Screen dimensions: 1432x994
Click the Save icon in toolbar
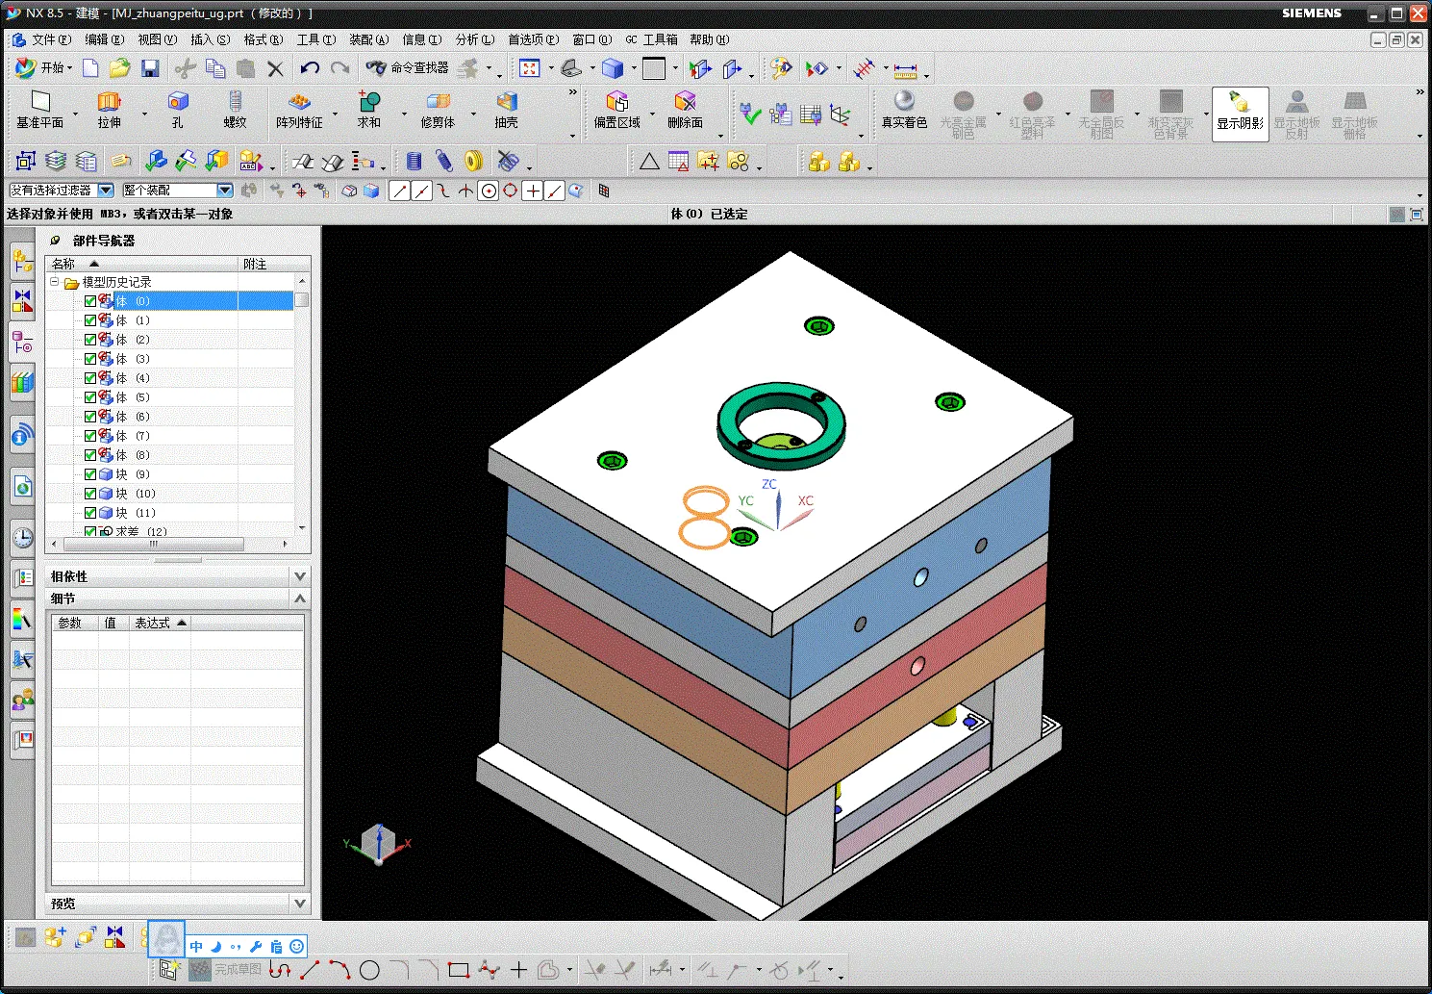[149, 68]
